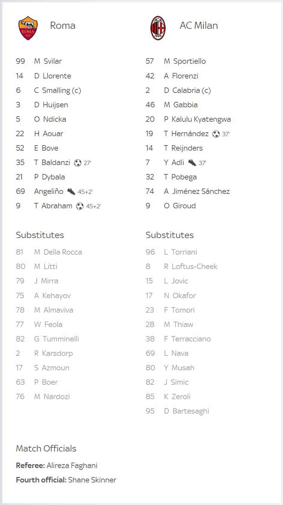Open the Roma team heading
The image size is (283, 505).
coord(63,26)
